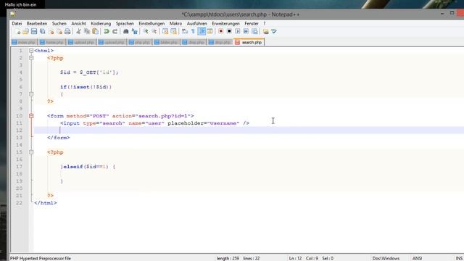Open the Bearbeiten menu
This screenshot has height=261, width=464.
click(37, 23)
